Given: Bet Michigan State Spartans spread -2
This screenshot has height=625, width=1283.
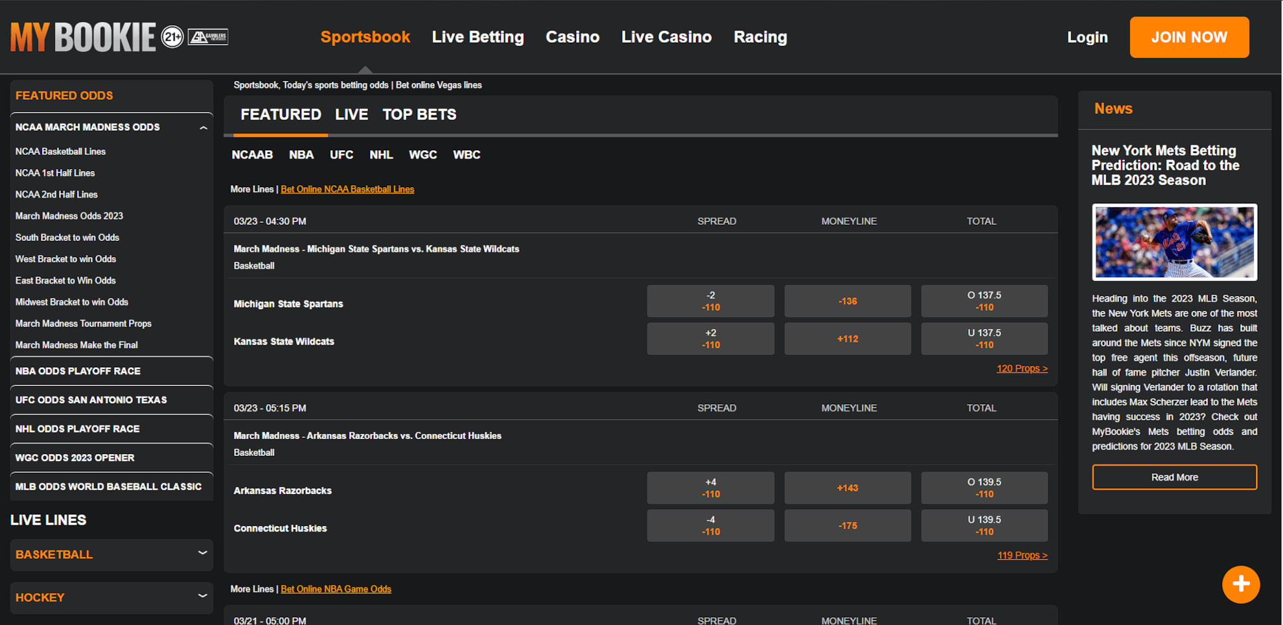Looking at the screenshot, I should coord(711,301).
